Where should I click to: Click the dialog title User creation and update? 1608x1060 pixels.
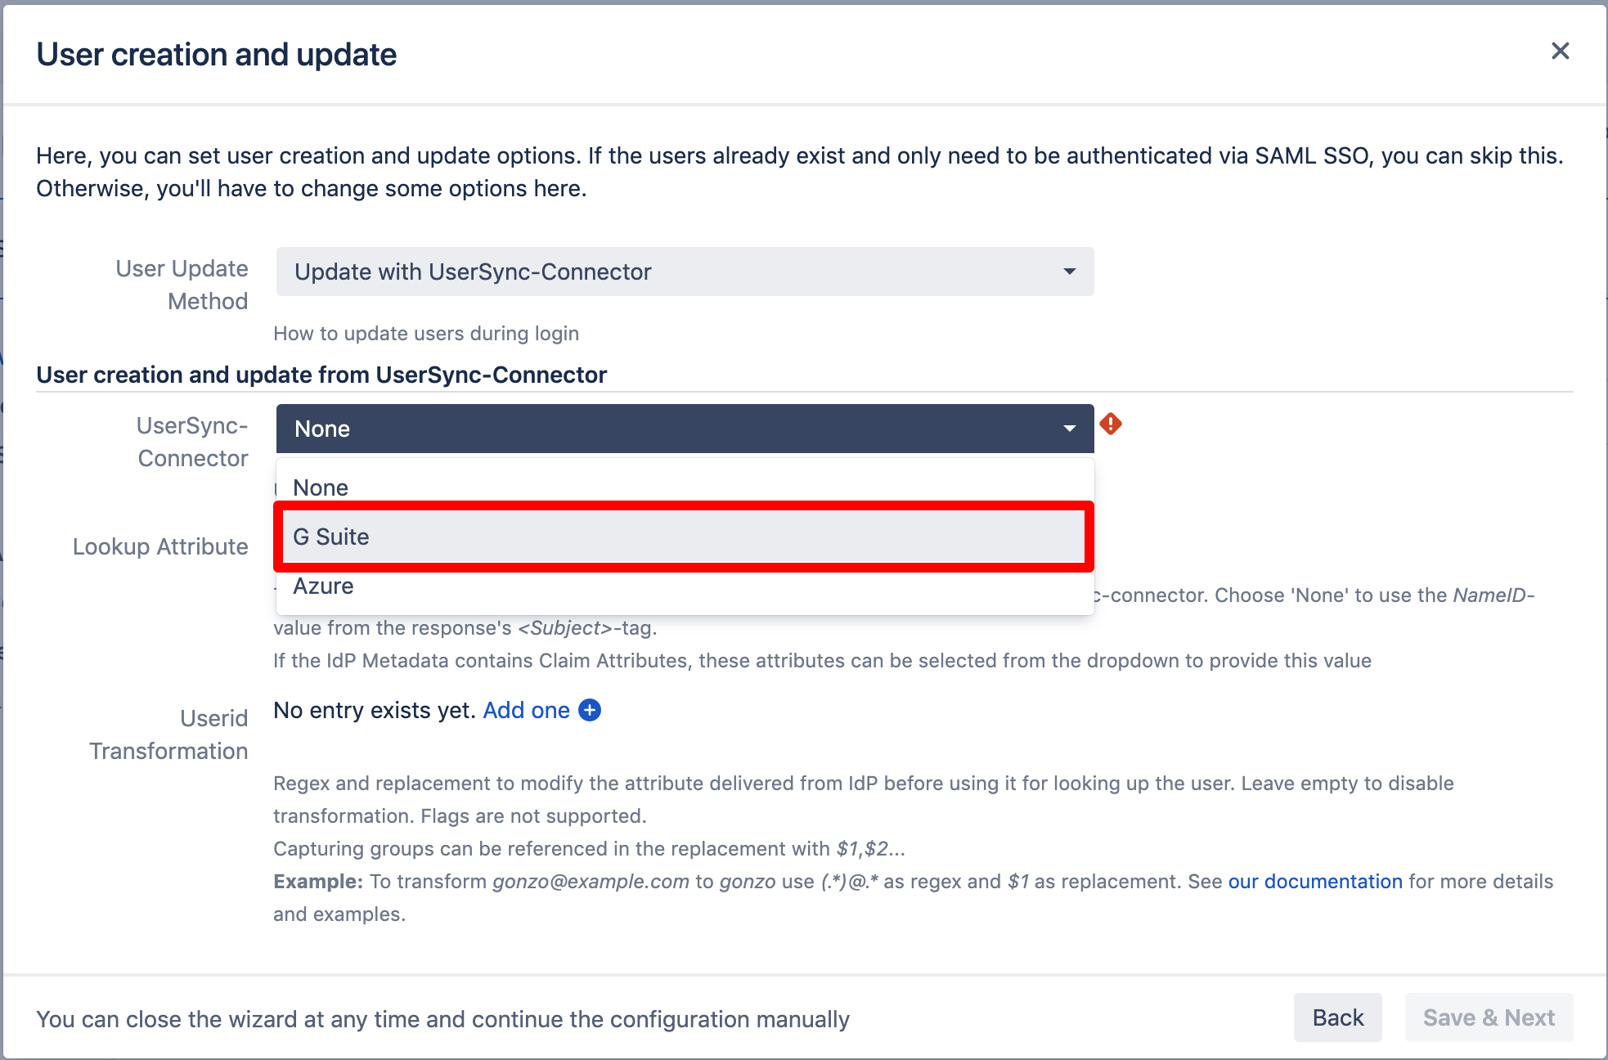217,55
